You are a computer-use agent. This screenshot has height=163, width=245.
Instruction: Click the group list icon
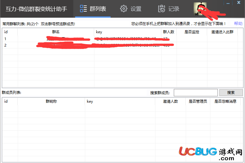coord(83,9)
